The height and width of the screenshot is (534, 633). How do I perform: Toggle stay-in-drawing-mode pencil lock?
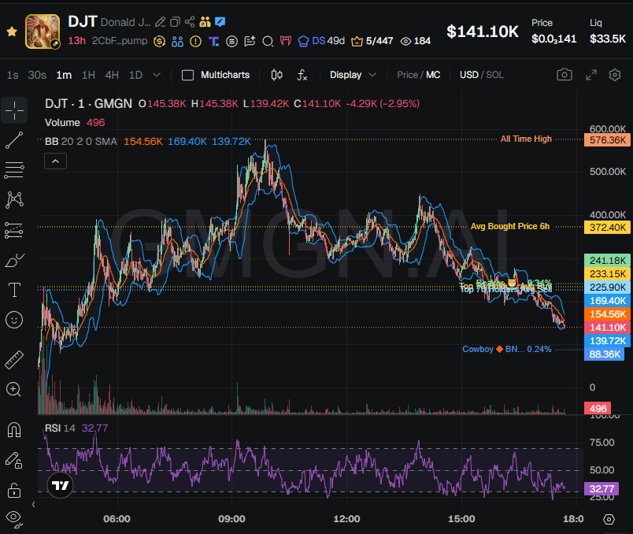pos(14,461)
